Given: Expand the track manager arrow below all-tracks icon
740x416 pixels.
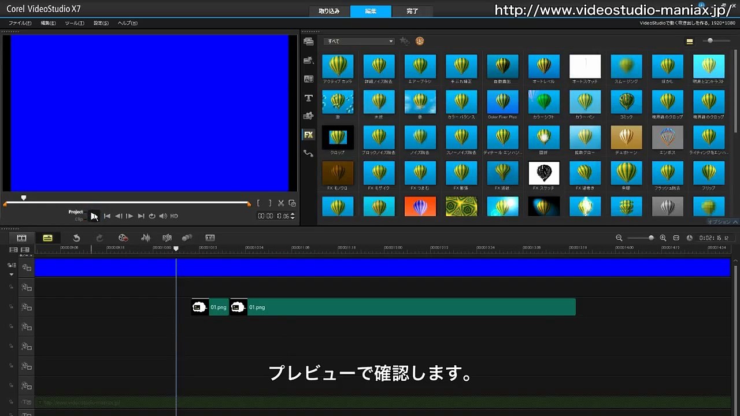Looking at the screenshot, I should pyautogui.click(x=12, y=274).
